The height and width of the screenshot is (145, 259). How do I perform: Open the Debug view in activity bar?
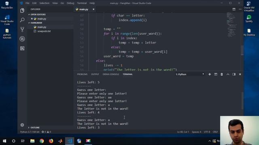pyautogui.click(x=22, y=39)
